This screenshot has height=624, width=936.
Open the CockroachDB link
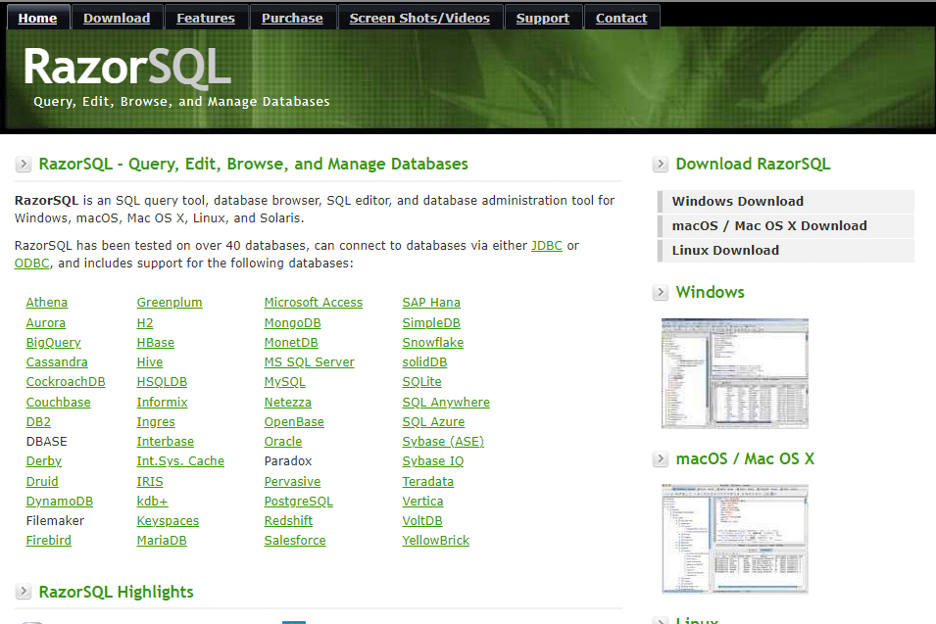[x=66, y=382]
